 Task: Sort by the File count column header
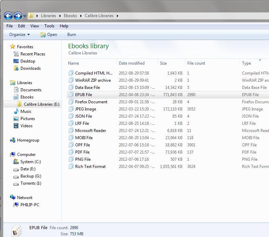coord(196,63)
